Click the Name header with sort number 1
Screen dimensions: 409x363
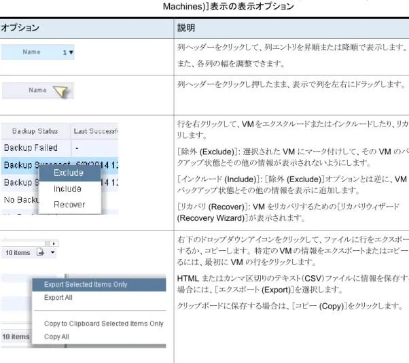37,52
